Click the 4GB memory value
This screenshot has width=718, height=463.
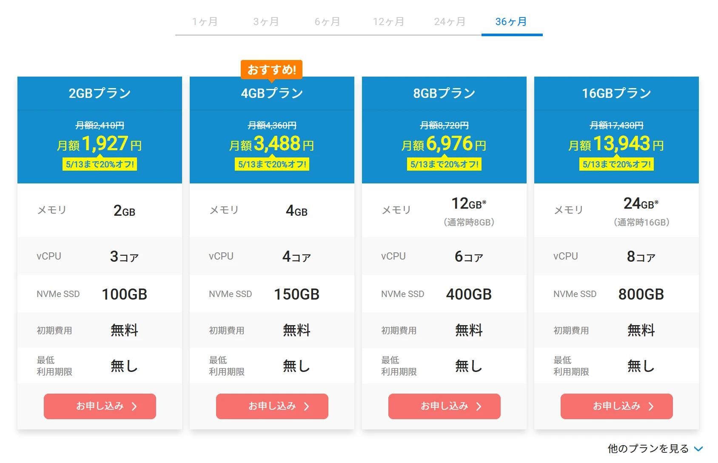click(x=296, y=211)
